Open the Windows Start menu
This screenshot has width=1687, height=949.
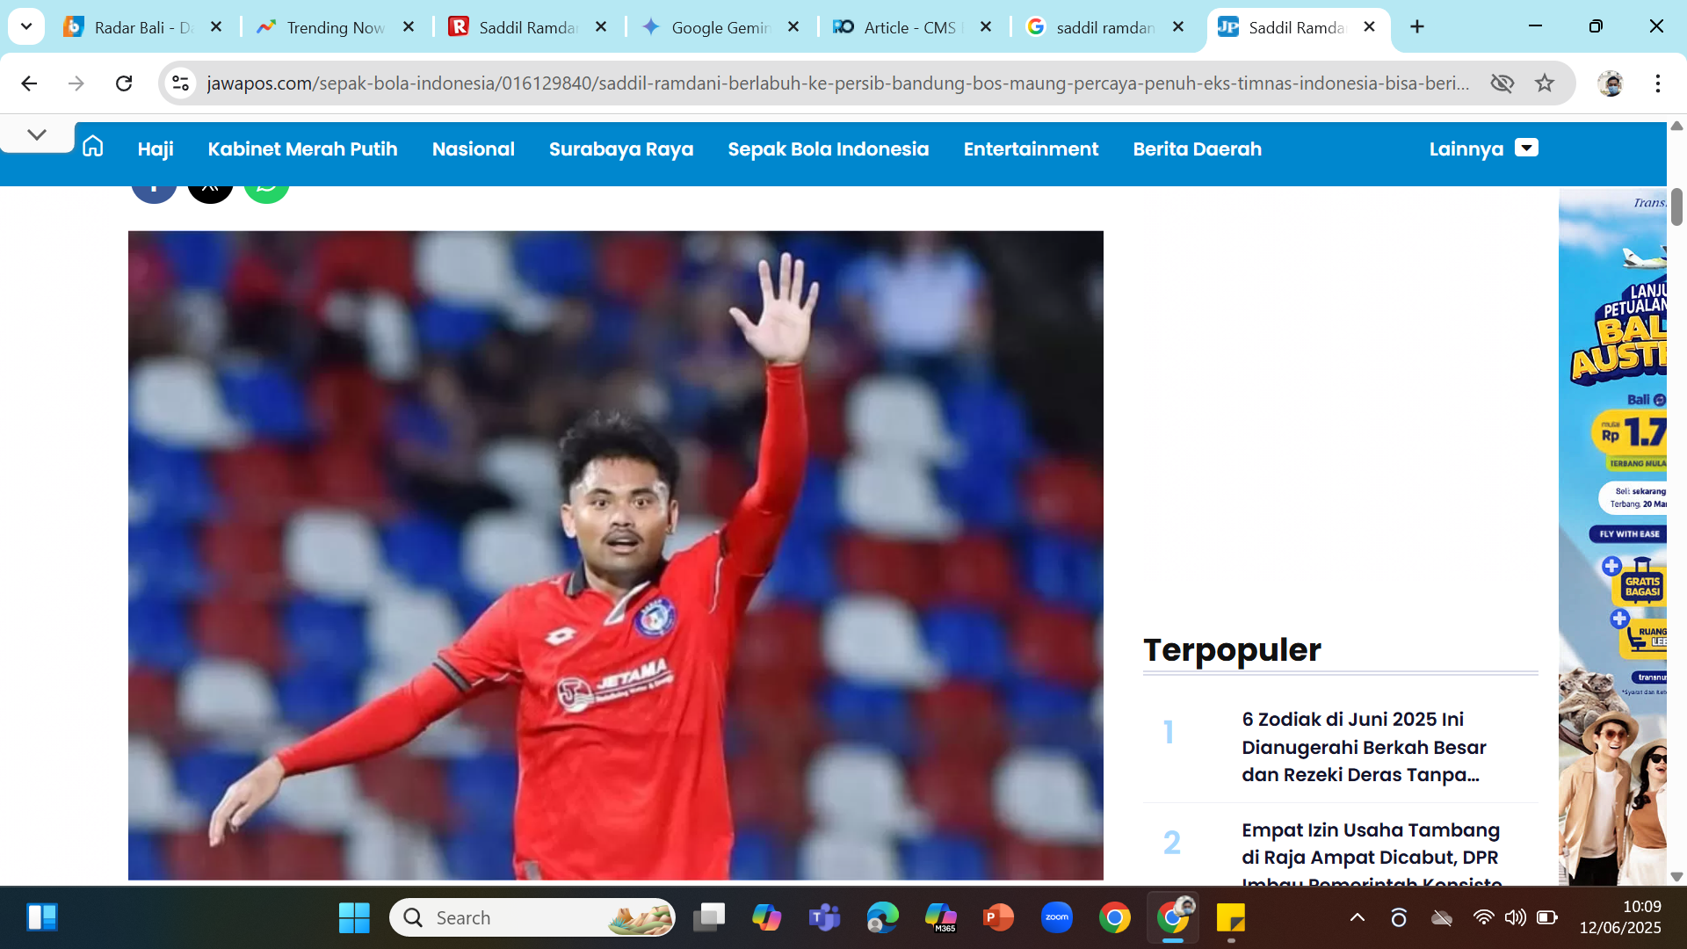pos(354,917)
